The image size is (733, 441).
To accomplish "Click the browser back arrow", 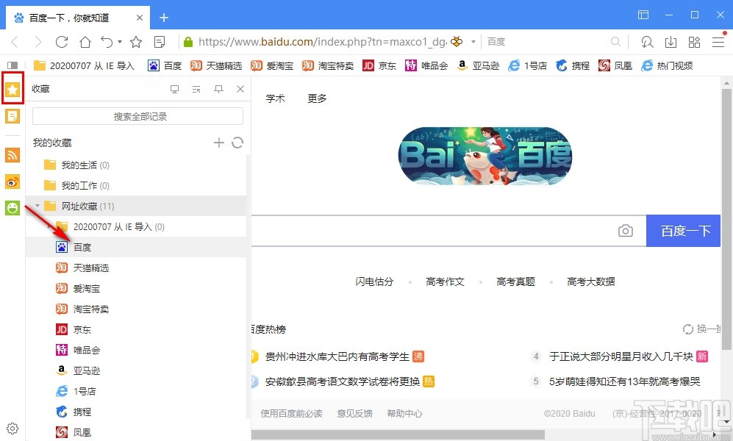I will [x=15, y=42].
